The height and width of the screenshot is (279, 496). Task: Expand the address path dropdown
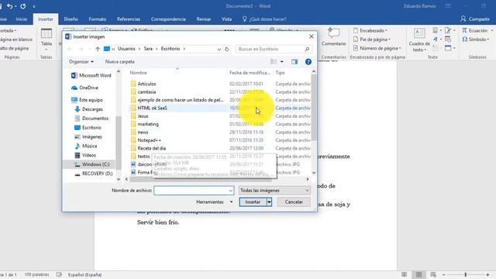219,49
